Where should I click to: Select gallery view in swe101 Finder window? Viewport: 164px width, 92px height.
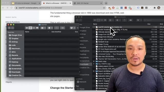37,28
